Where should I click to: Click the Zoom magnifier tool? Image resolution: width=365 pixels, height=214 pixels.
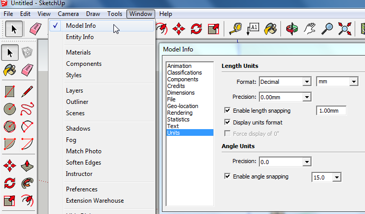(x=327, y=29)
